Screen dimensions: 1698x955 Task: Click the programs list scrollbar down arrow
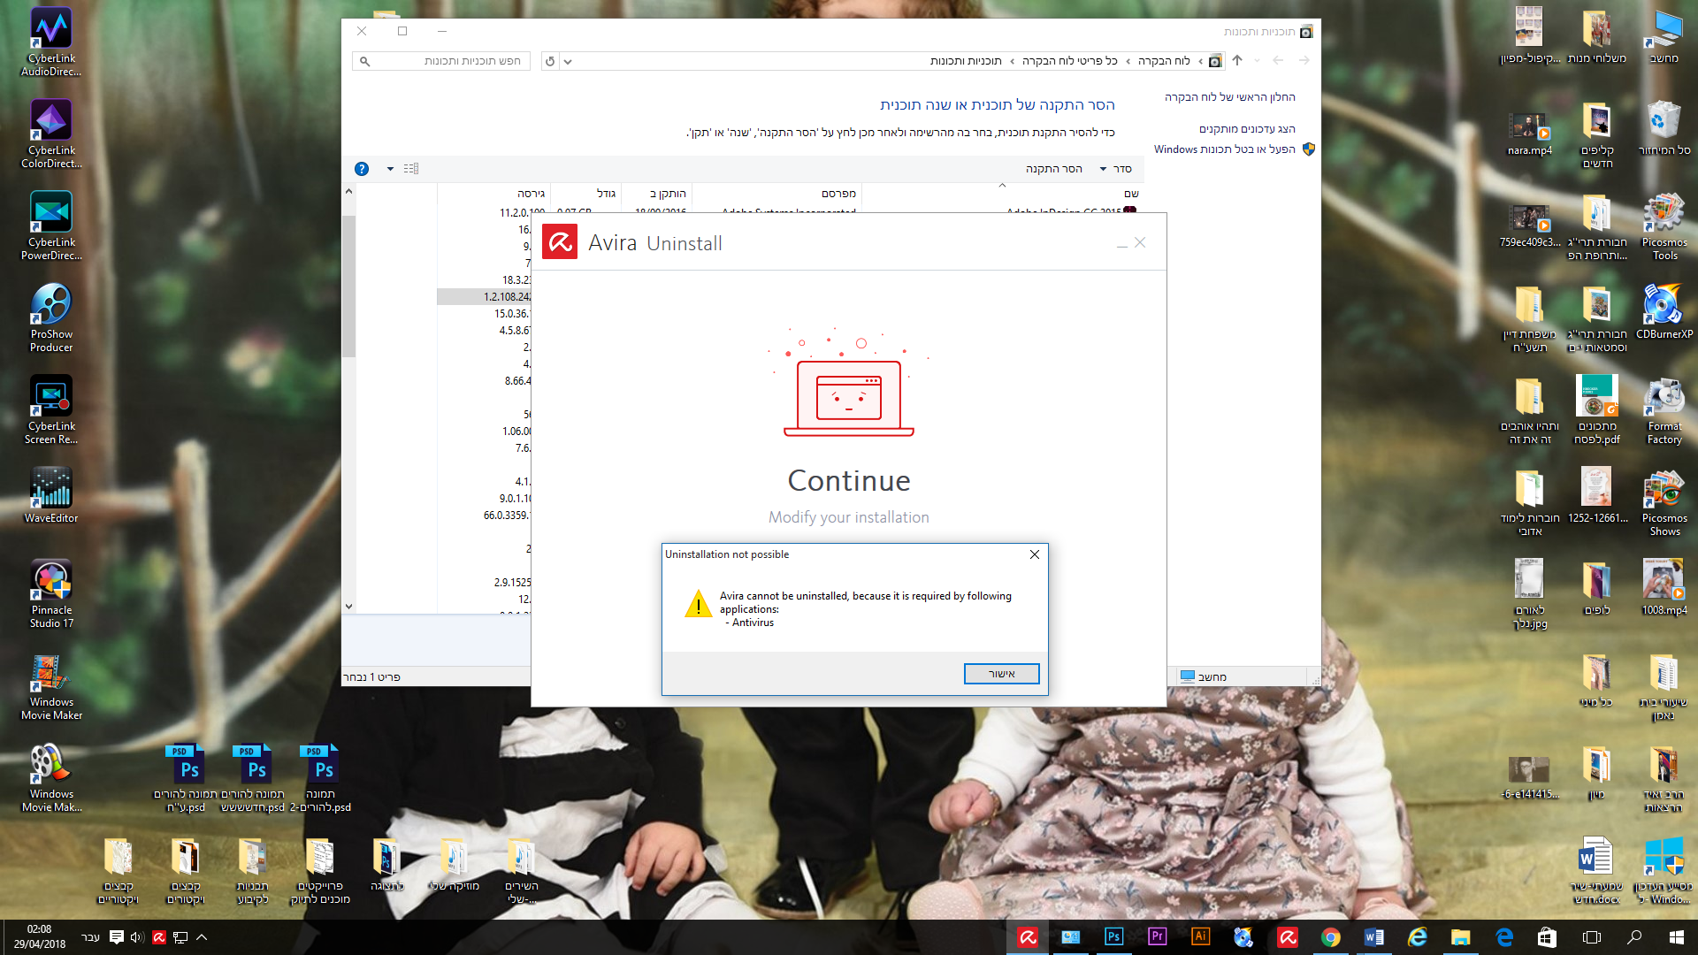(x=348, y=607)
